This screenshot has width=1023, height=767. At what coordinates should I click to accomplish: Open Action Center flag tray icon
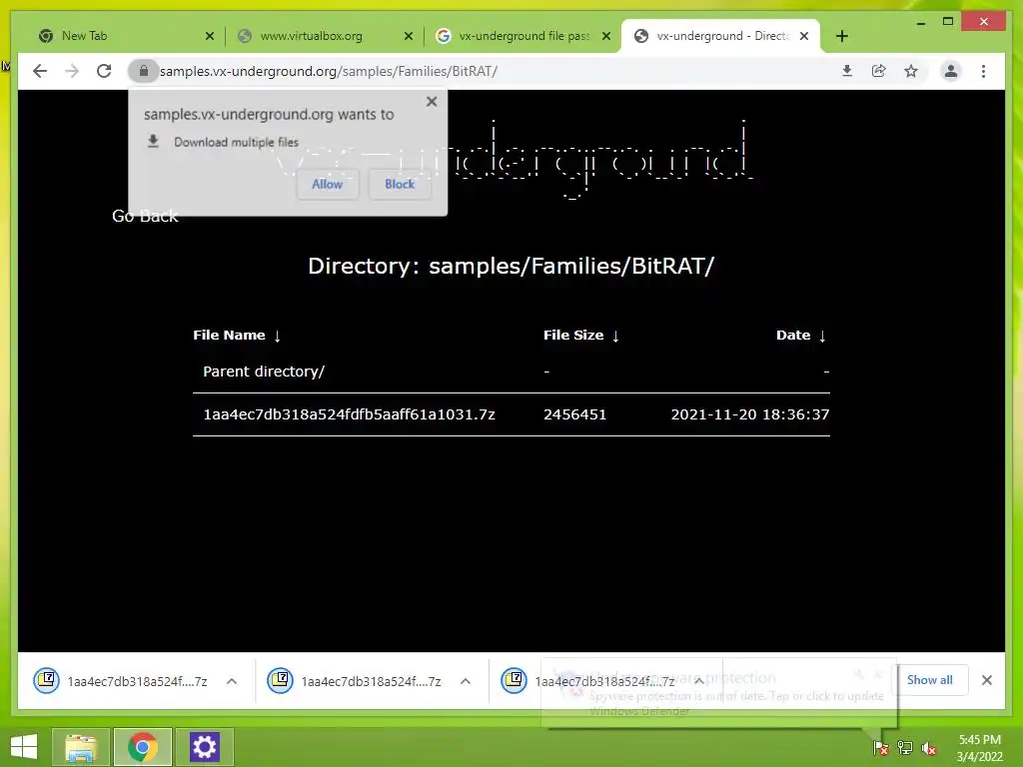click(880, 748)
